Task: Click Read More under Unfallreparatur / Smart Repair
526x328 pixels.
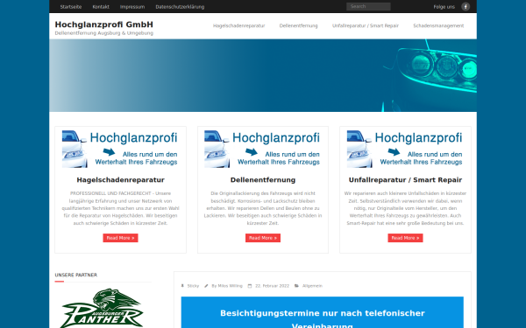Action: [x=405, y=238]
